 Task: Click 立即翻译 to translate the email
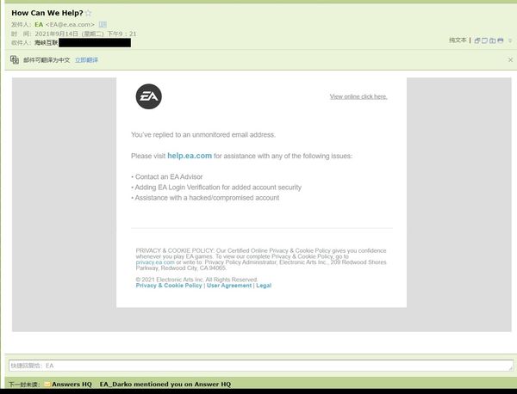click(87, 60)
